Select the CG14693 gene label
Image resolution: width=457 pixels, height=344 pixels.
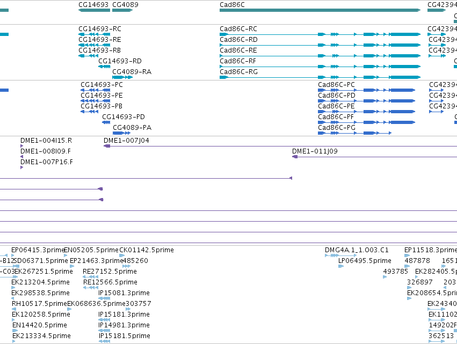[93, 5]
